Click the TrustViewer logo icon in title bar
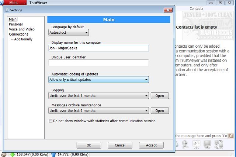This screenshot has width=236, height=157. 1,3
